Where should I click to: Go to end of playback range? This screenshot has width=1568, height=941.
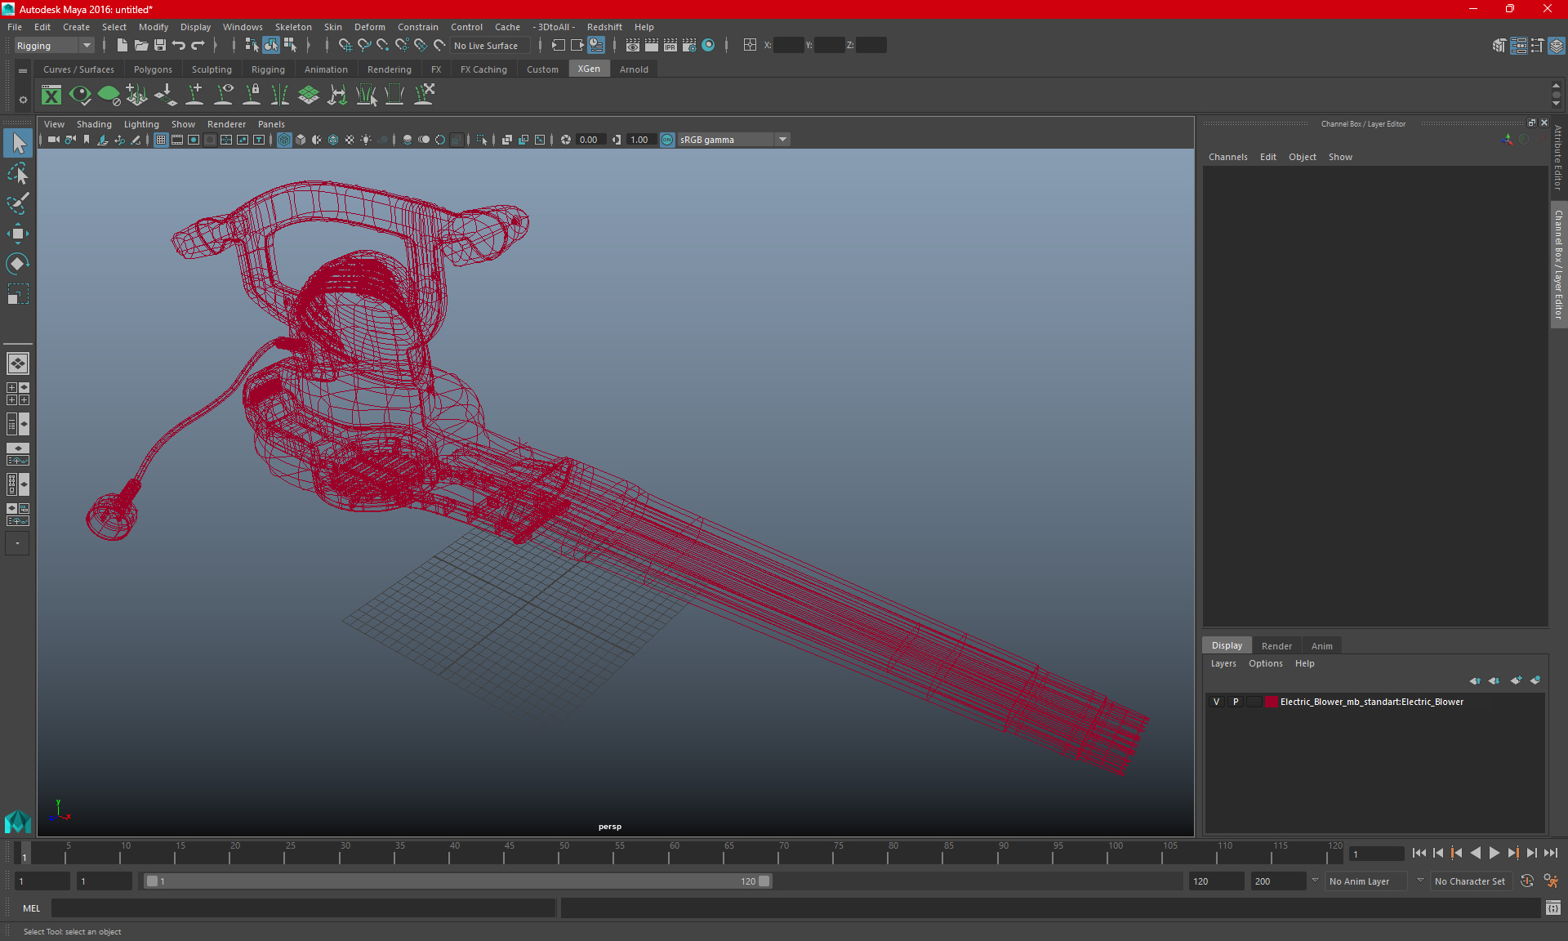pos(1550,853)
